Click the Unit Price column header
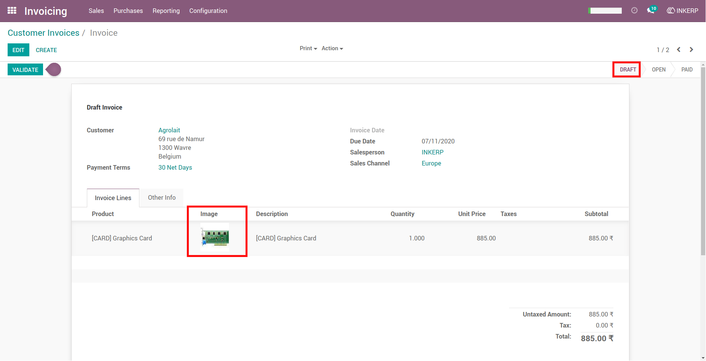The image size is (706, 361). 472,214
